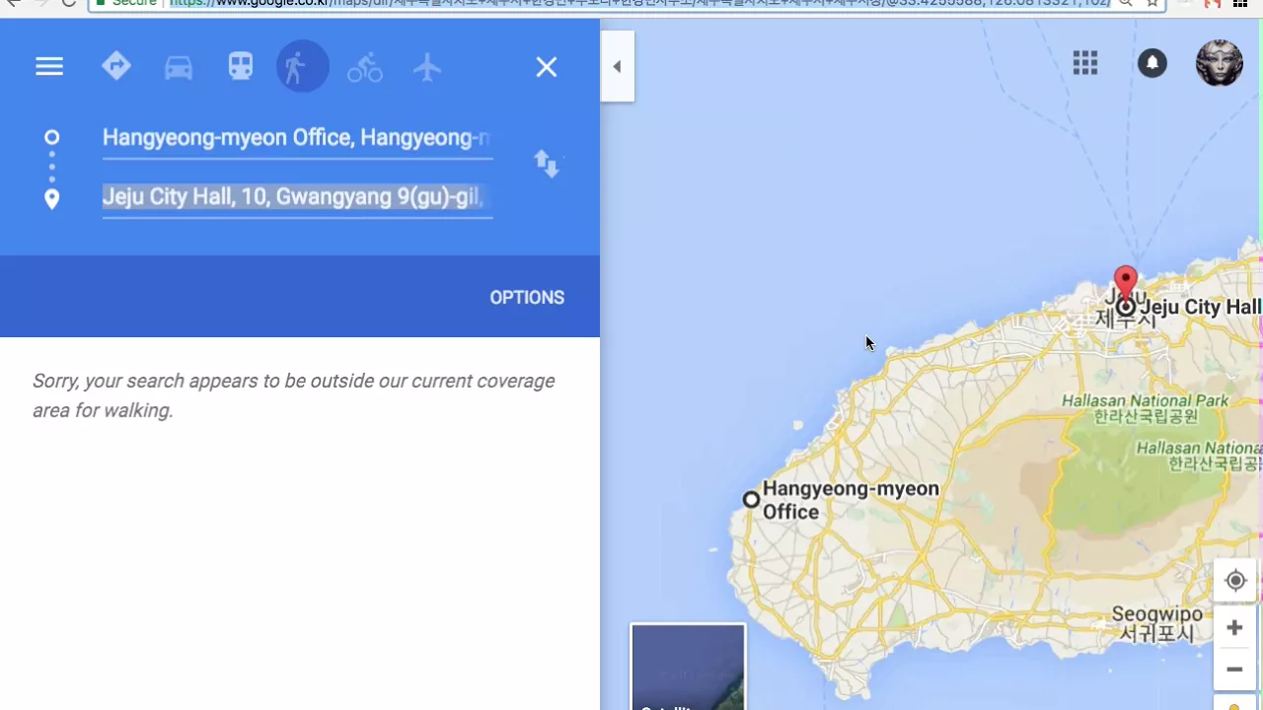Click the Jeju City Hall map label
Screen dimensions: 1263x710
click(1201, 308)
